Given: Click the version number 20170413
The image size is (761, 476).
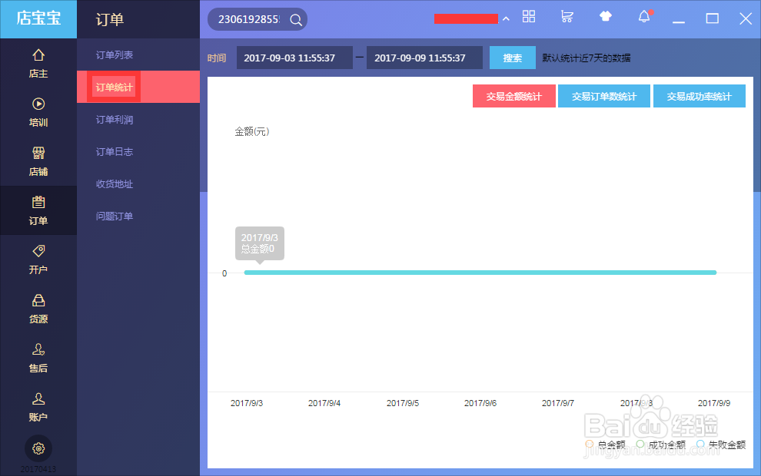Looking at the screenshot, I should 38,469.
